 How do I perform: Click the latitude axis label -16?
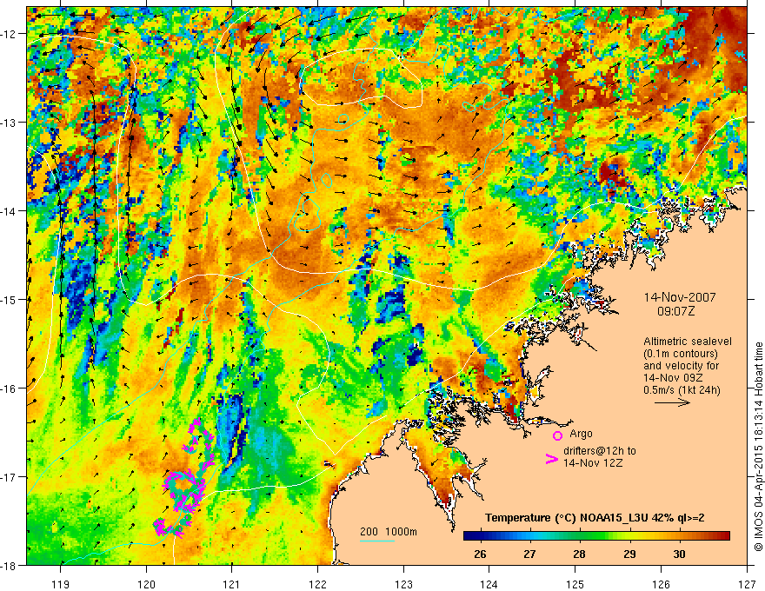(10, 388)
